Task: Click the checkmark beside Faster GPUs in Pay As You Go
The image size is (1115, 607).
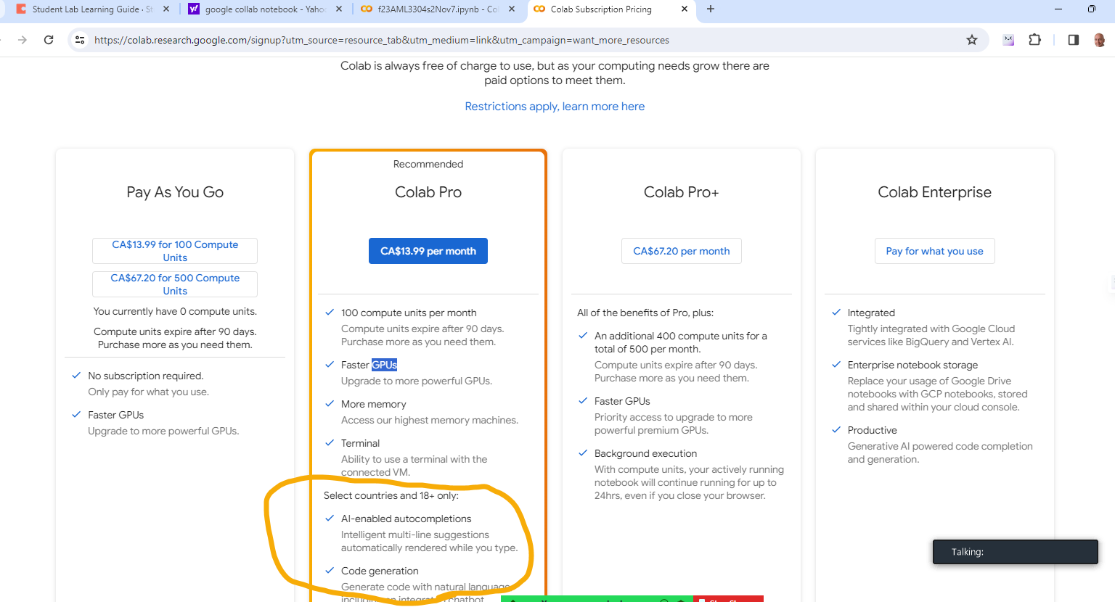Action: pyautogui.click(x=76, y=415)
